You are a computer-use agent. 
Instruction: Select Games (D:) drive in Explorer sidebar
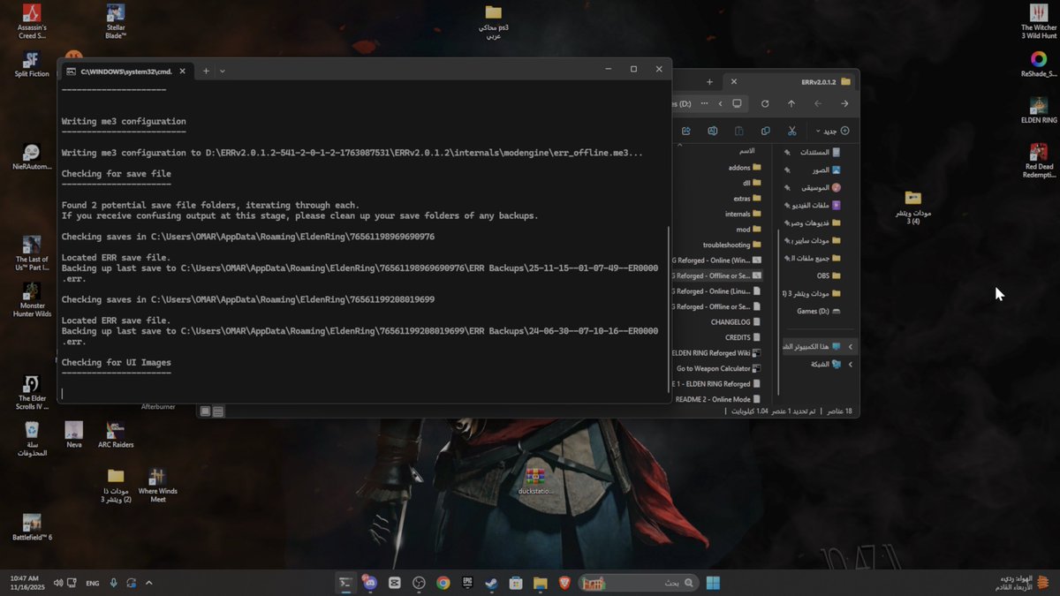[818, 311]
